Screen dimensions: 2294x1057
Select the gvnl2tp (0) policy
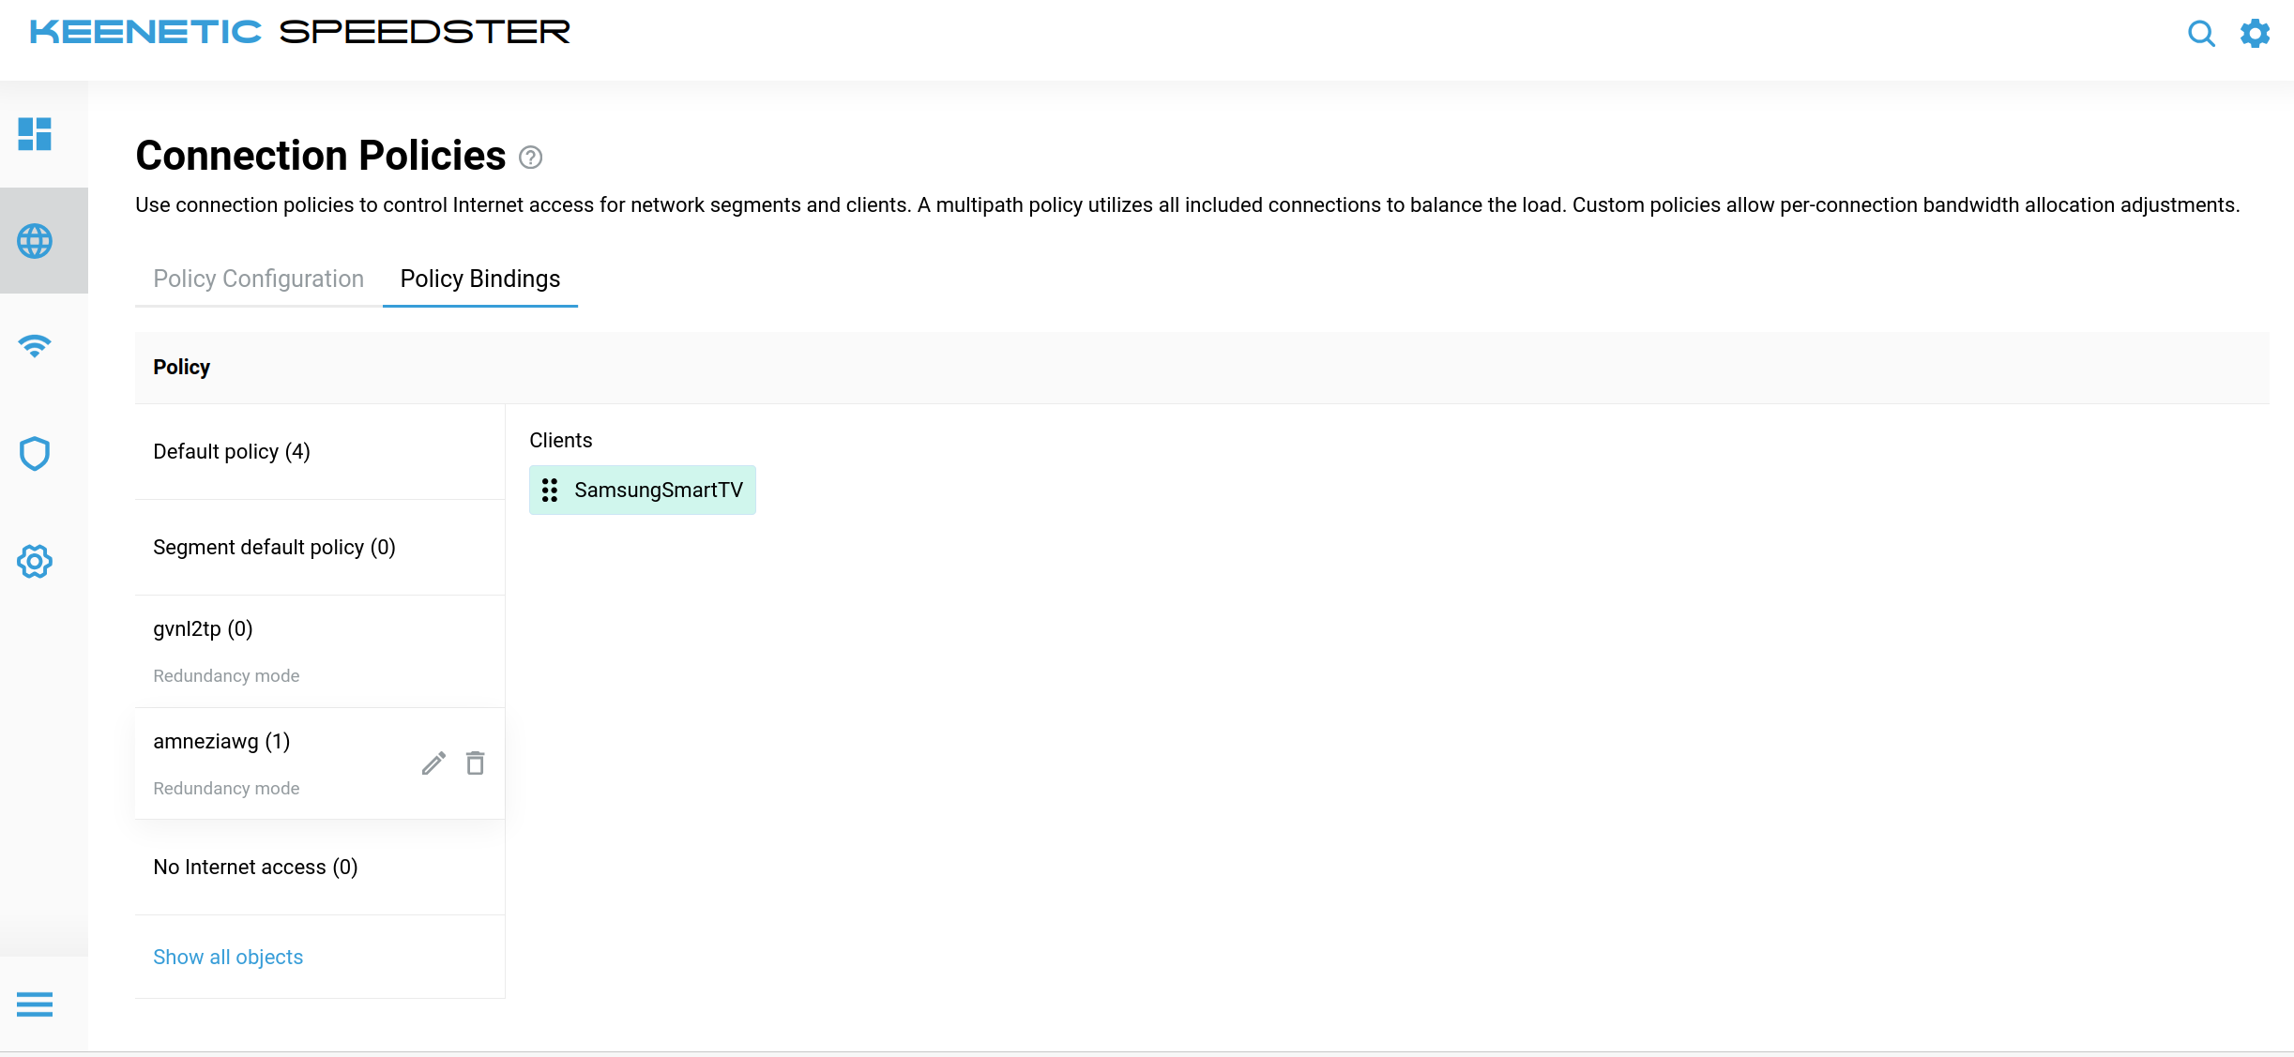203,628
